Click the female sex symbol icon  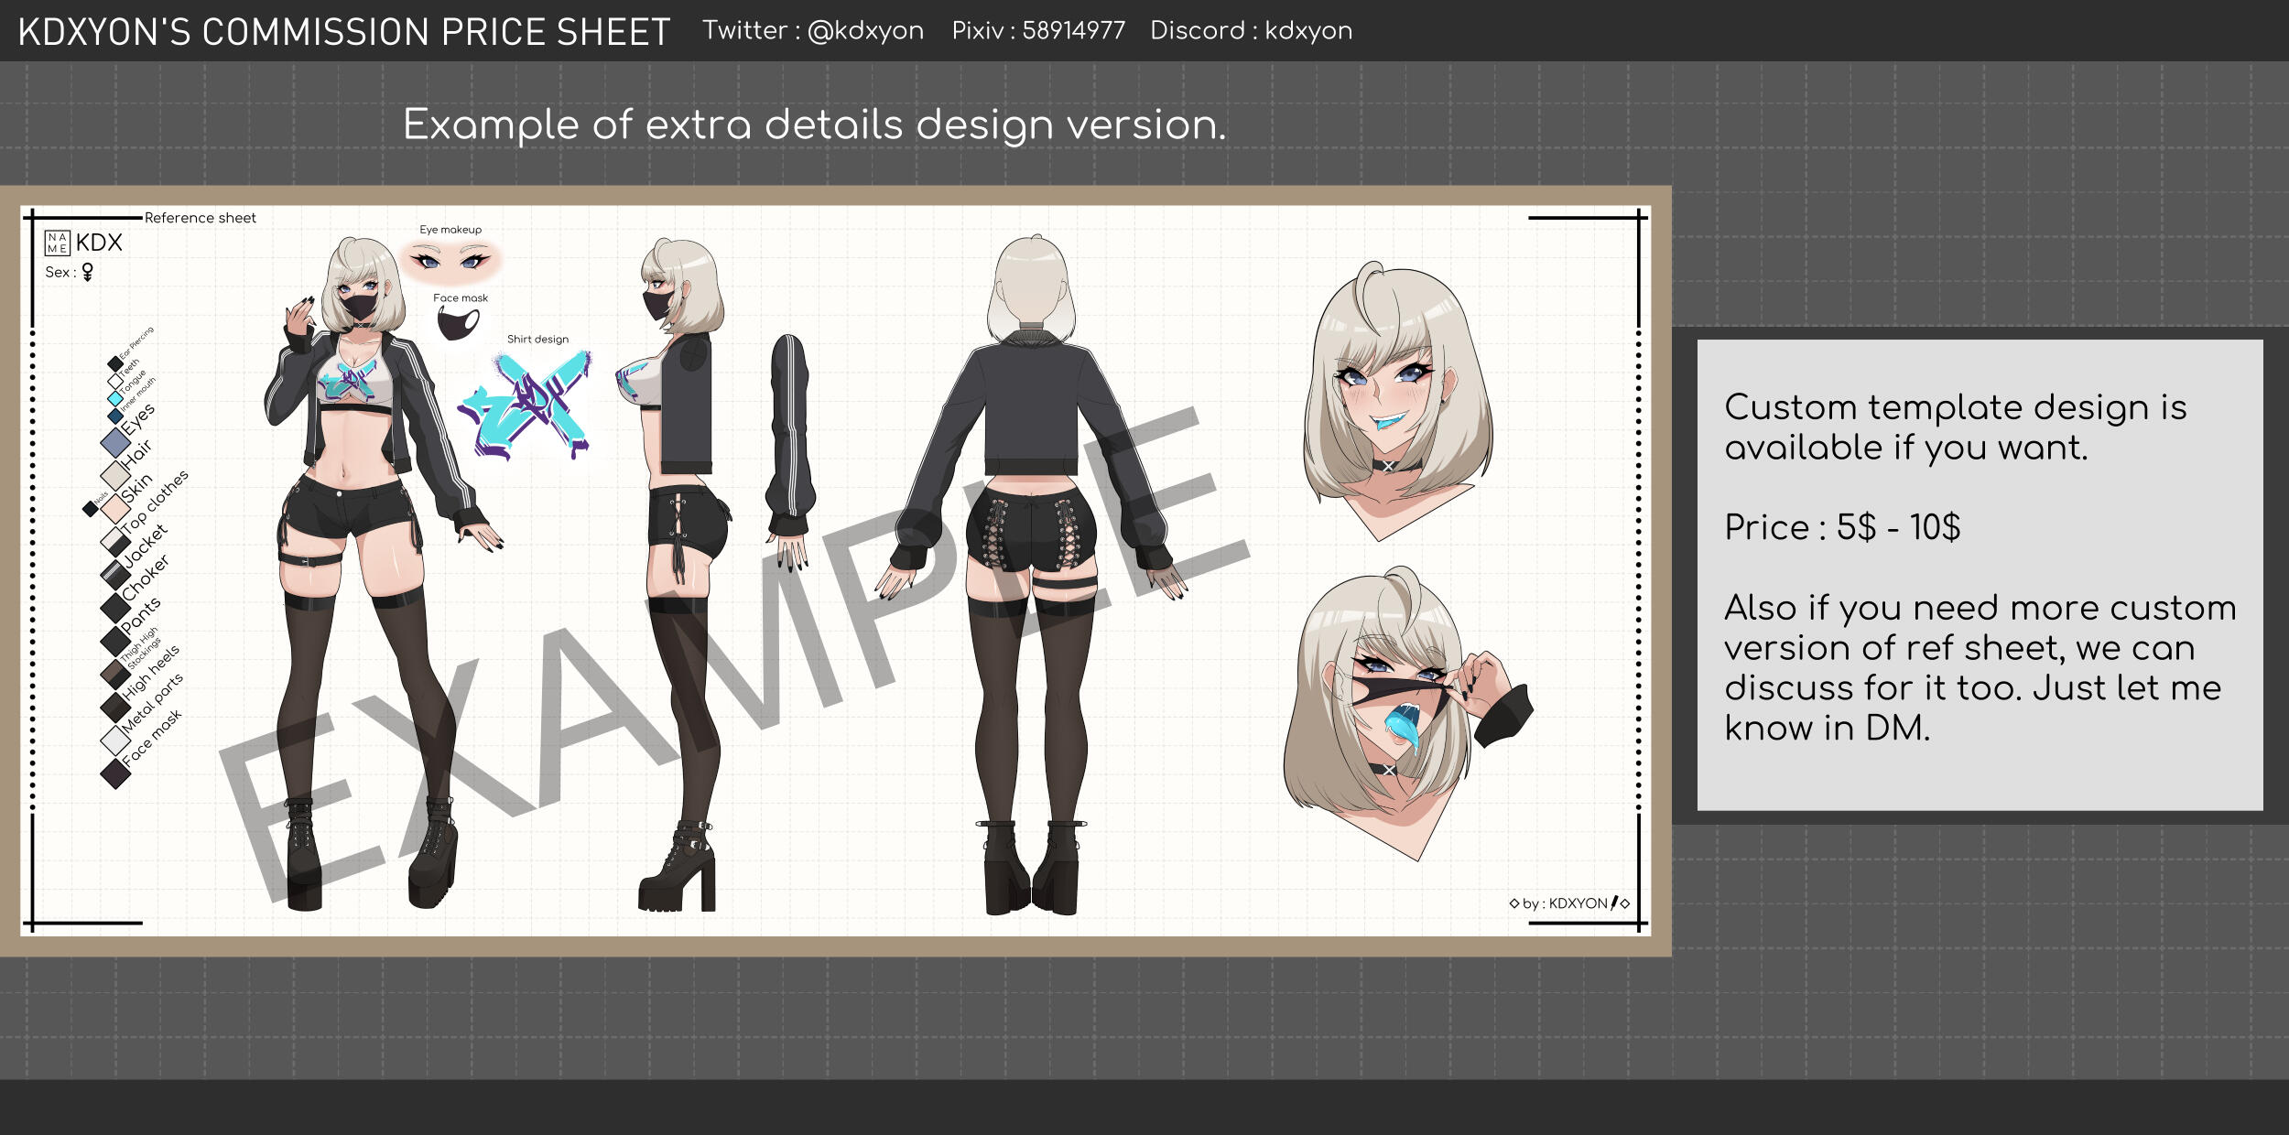tap(88, 272)
